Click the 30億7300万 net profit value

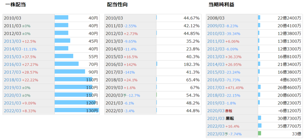[x=290, y=119]
